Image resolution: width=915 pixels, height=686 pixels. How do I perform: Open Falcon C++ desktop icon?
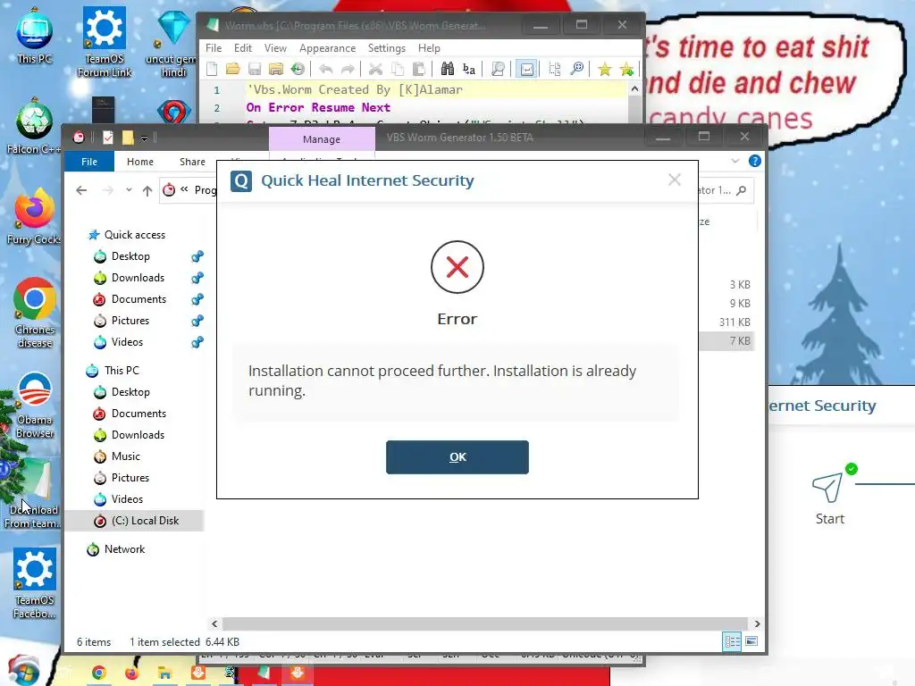point(34,127)
